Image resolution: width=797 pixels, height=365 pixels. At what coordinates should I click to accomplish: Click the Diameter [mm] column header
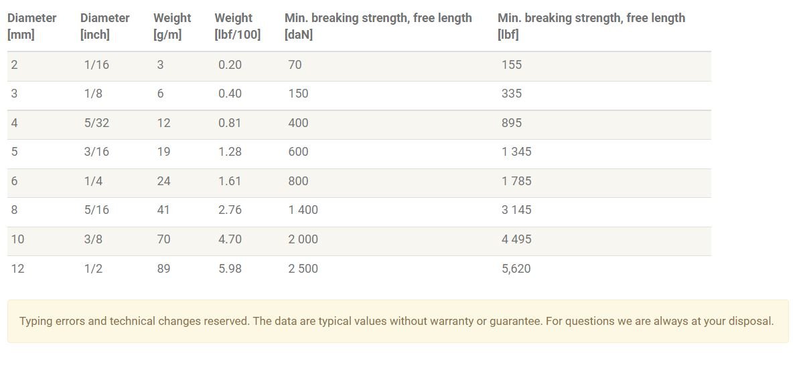pyautogui.click(x=31, y=26)
